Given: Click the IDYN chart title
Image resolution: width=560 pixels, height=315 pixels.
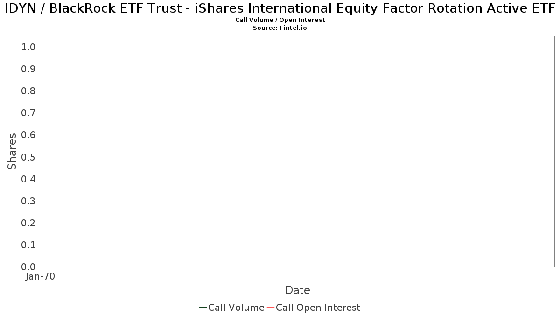Looking at the screenshot, I should (x=280, y=8).
